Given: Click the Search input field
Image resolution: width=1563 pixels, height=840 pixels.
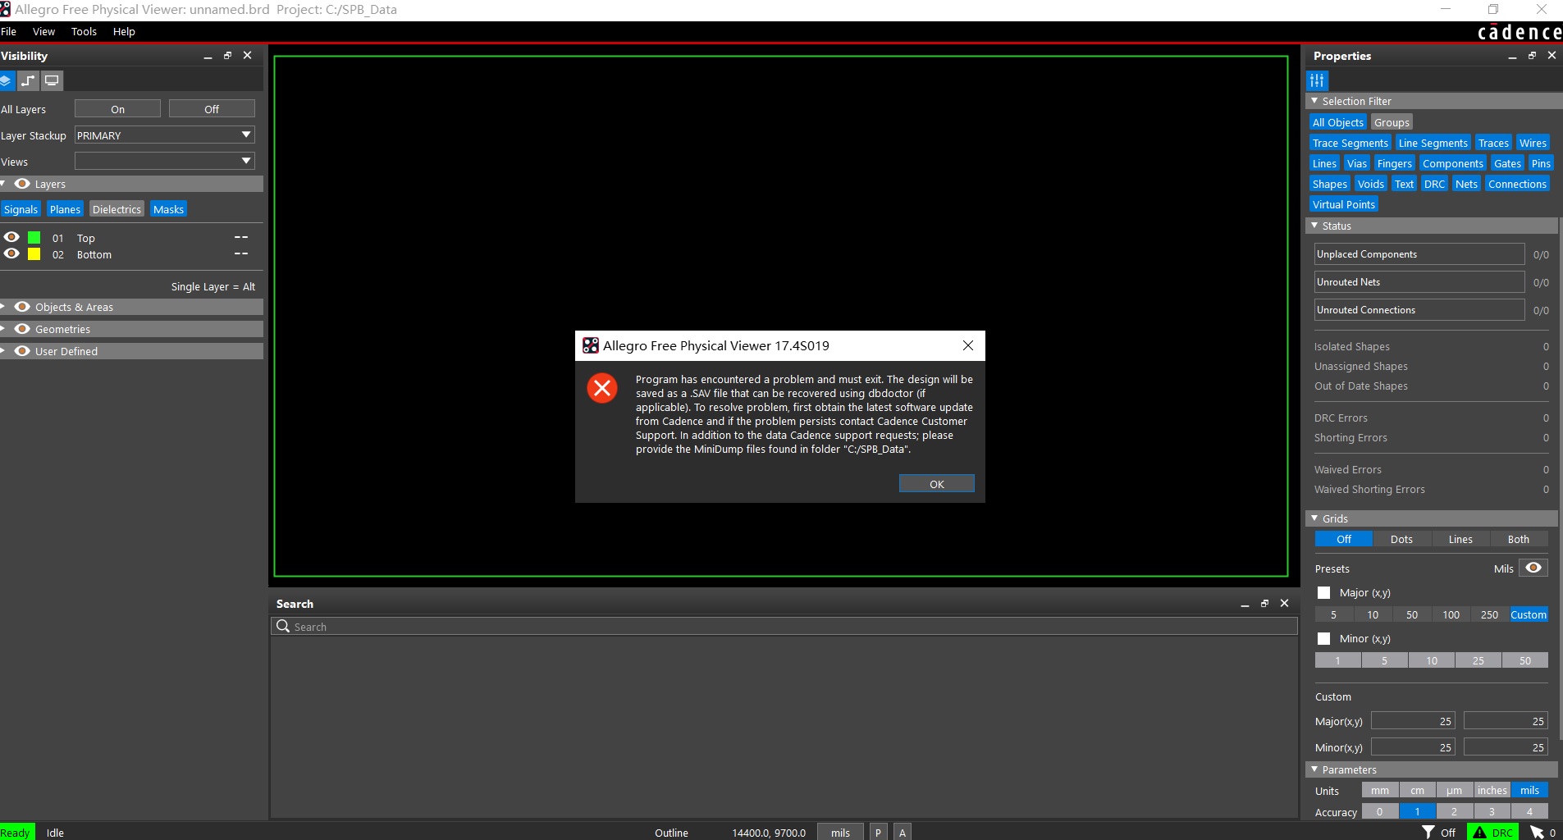Looking at the screenshot, I should pyautogui.click(x=784, y=626).
